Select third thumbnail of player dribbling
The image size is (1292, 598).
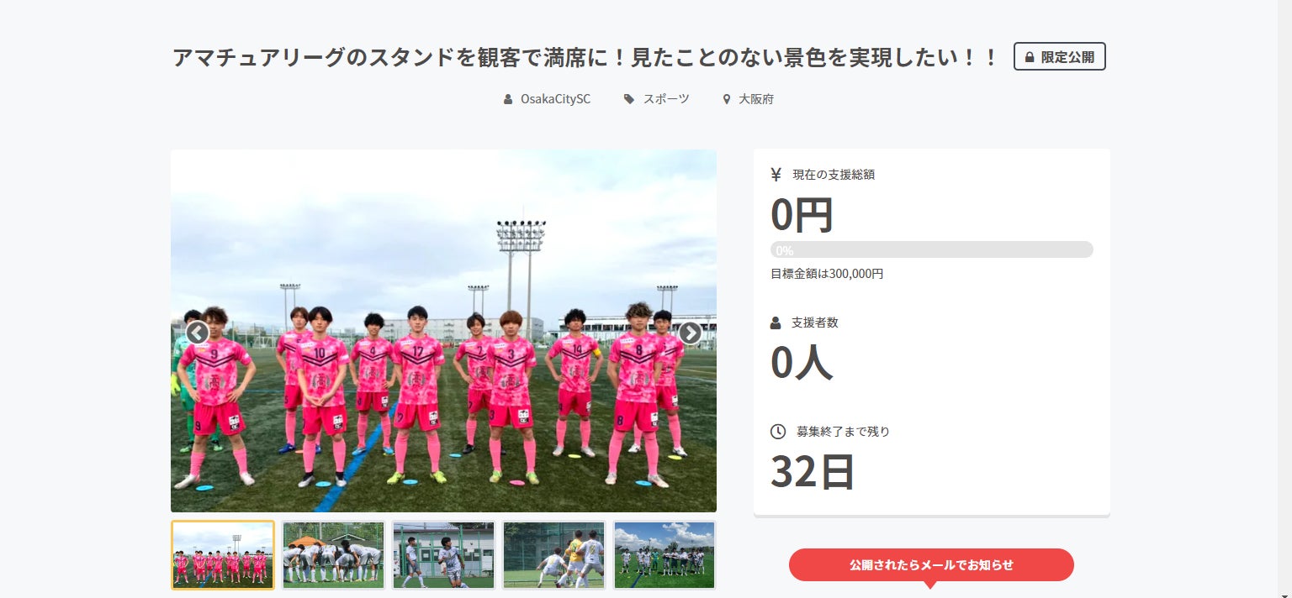(443, 555)
